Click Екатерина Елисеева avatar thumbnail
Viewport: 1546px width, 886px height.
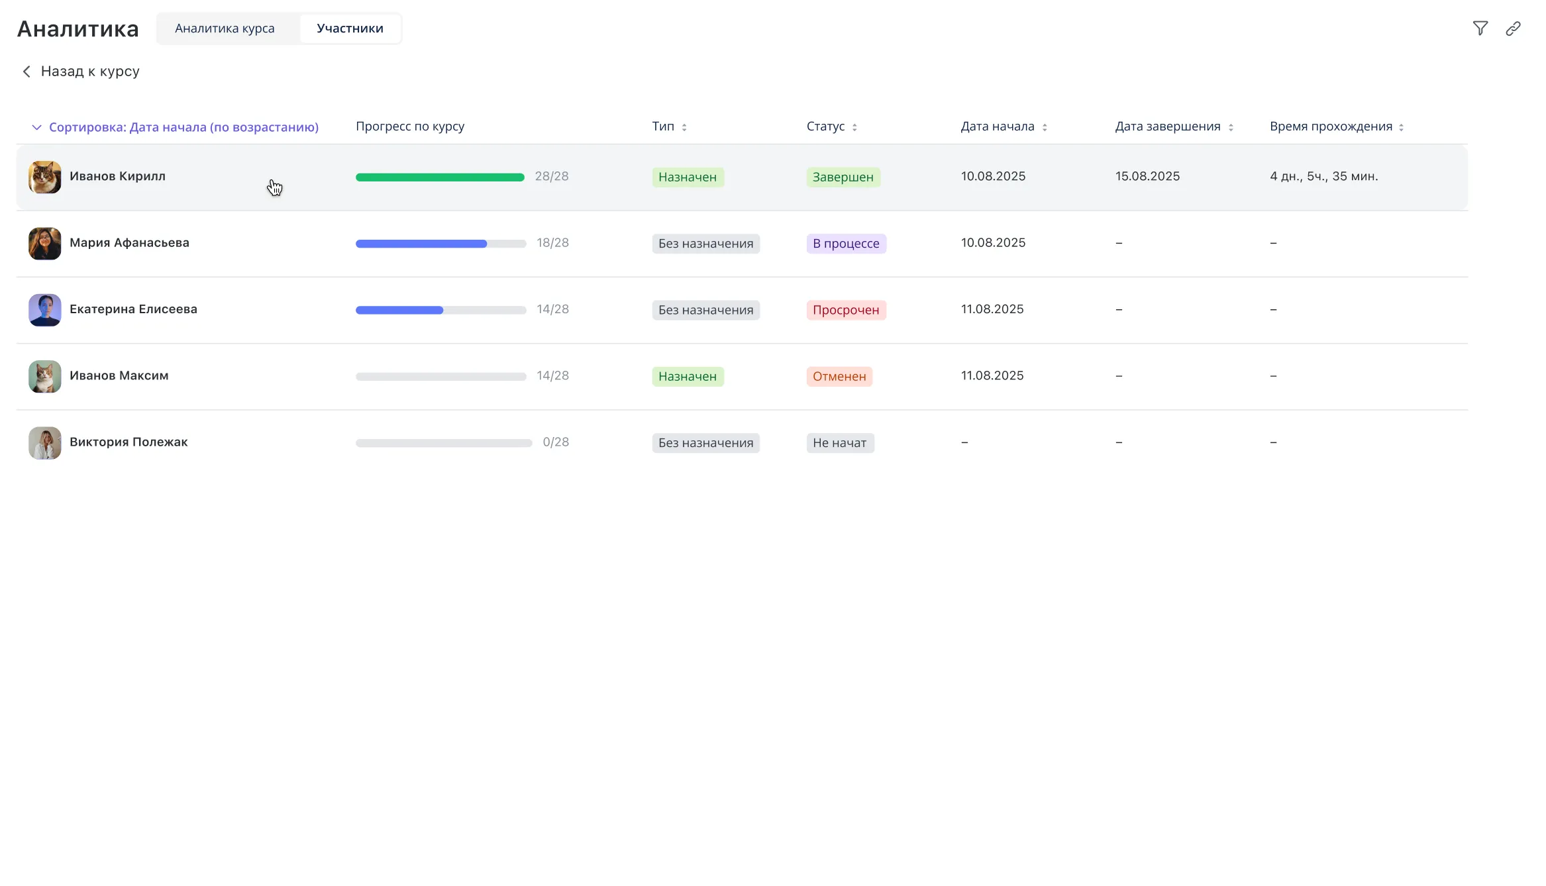coord(45,310)
